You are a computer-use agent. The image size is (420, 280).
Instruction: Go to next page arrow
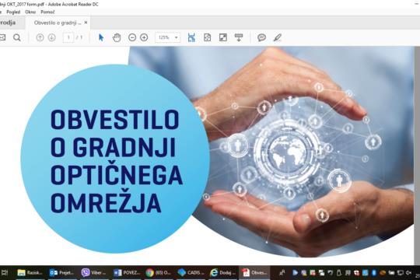pos(51,37)
